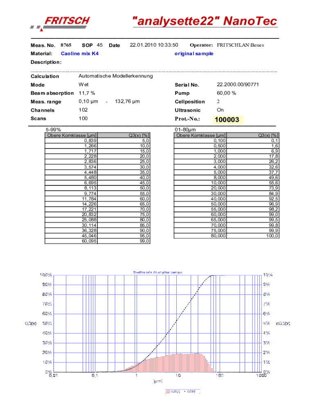315x419 pixels.
Task: Click the "analysette22" NanoTec title
Action: click(x=205, y=21)
